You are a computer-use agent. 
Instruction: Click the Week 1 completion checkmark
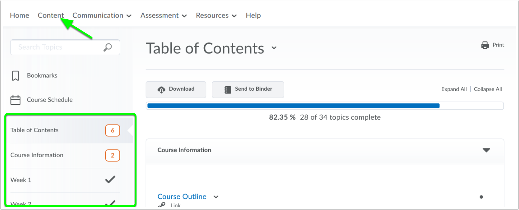110,179
